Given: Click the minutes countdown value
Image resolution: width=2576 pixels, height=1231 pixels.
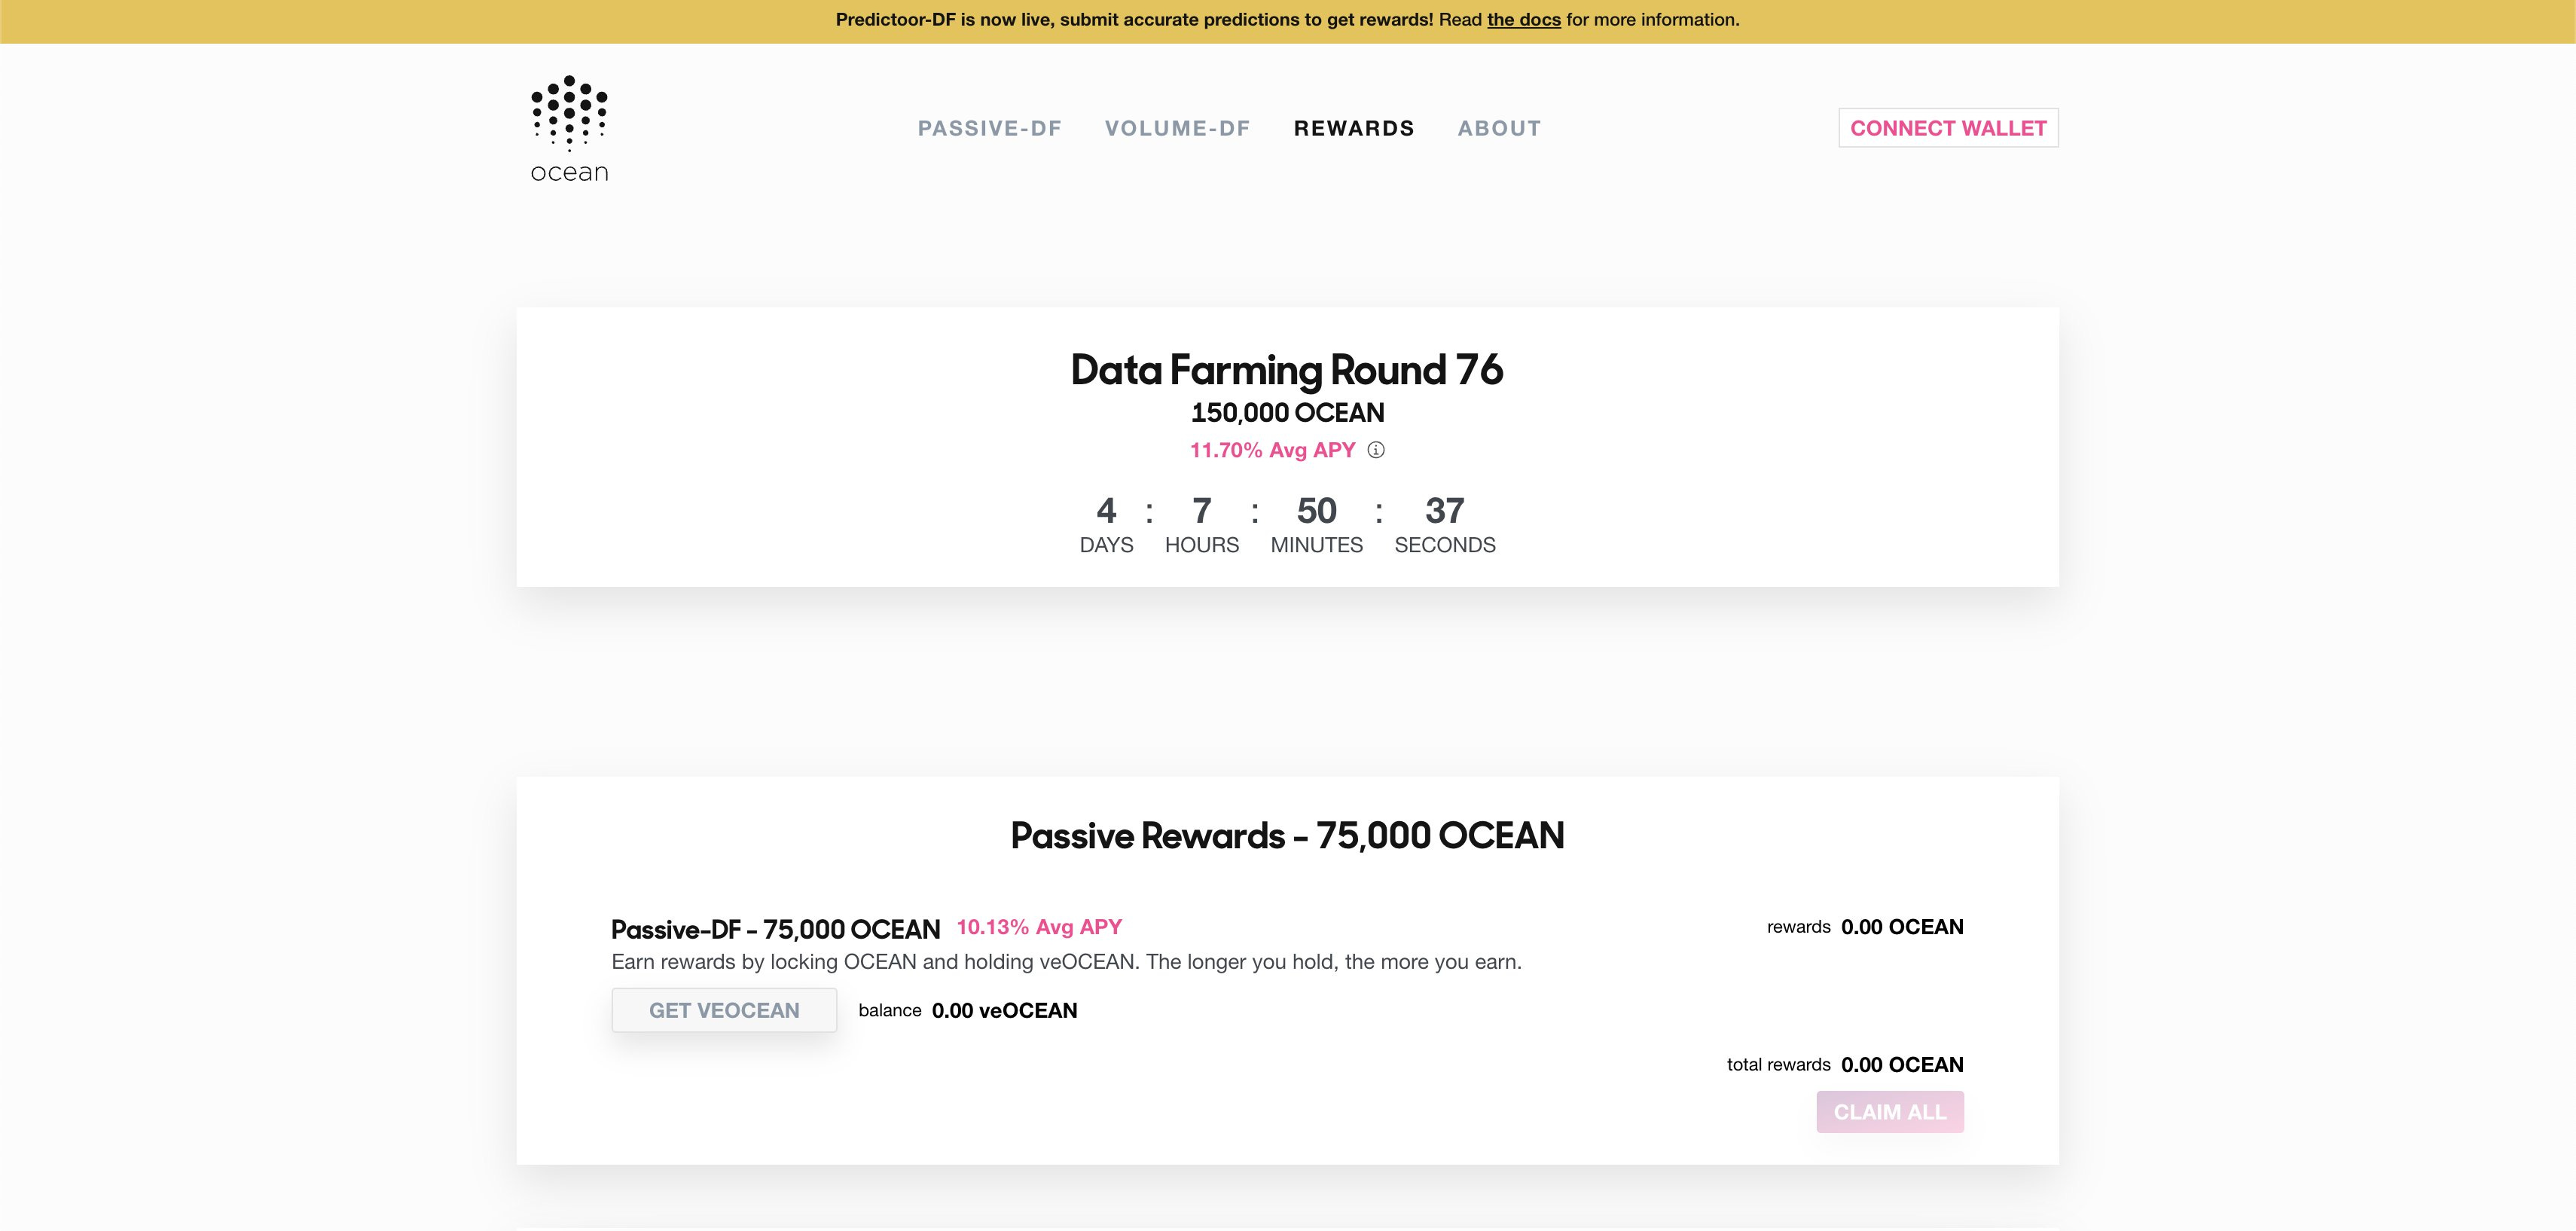Looking at the screenshot, I should (1316, 511).
